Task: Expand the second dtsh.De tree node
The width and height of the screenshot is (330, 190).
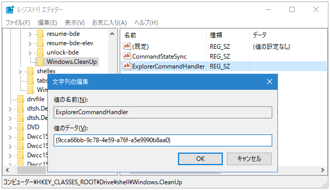Action: coord(10,118)
